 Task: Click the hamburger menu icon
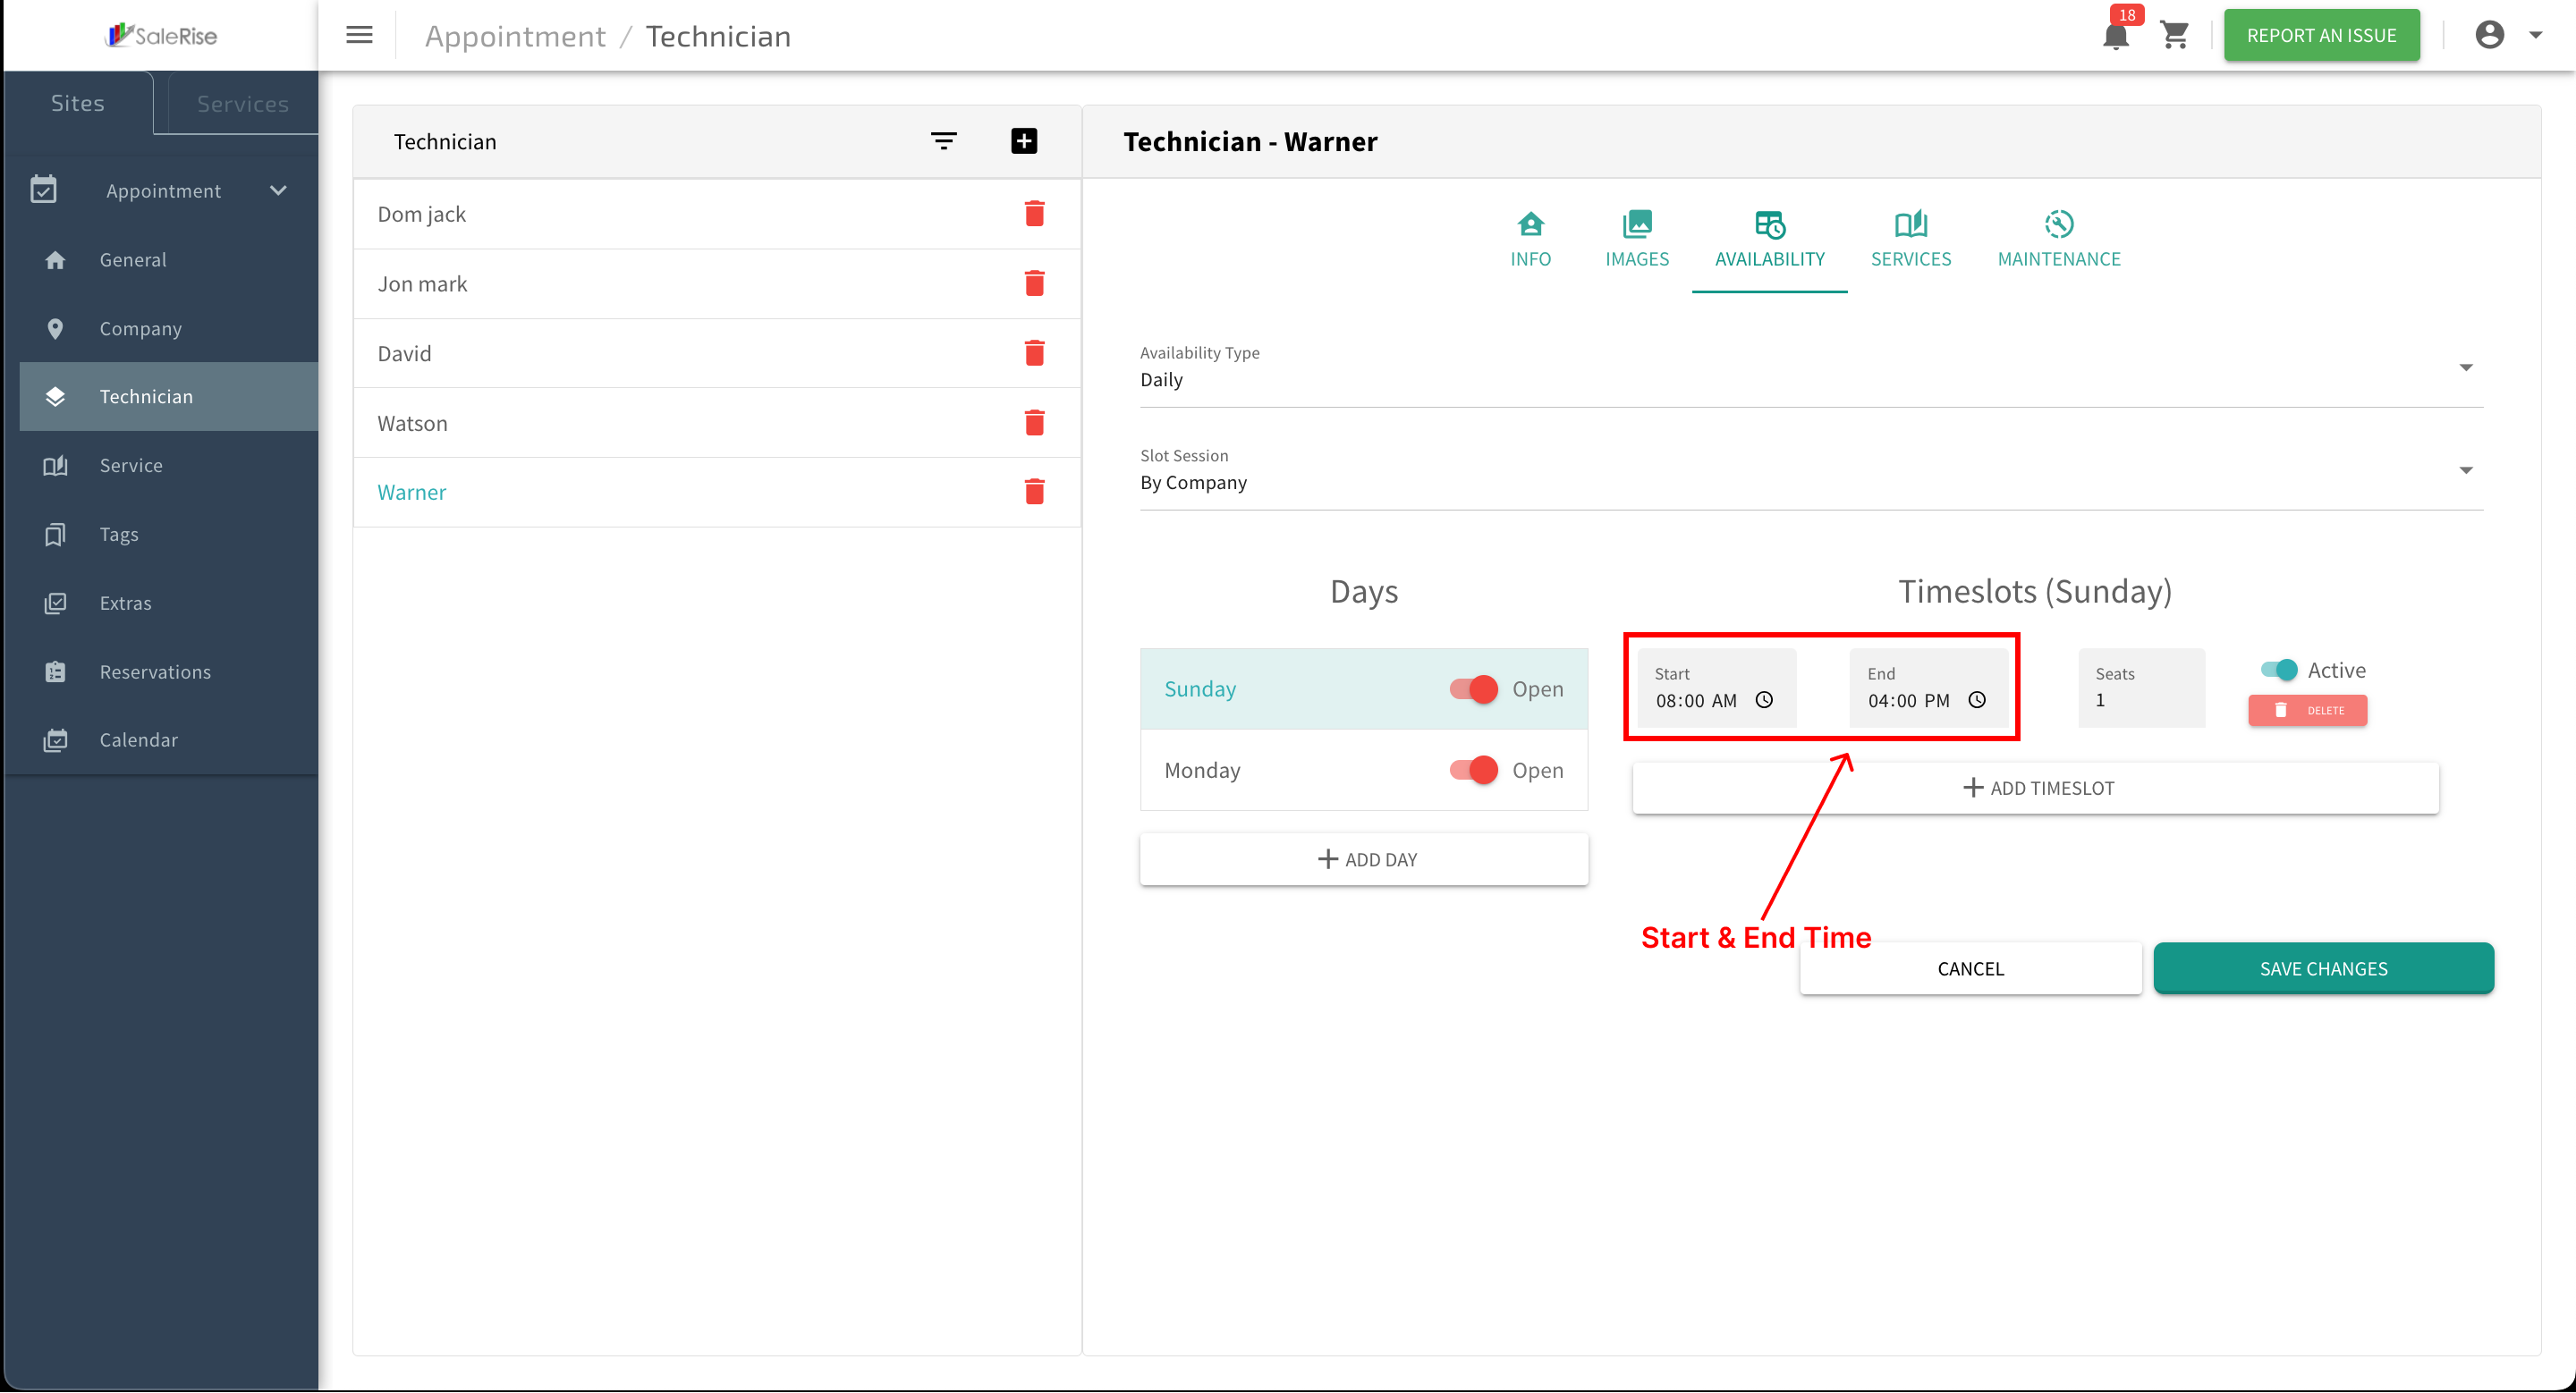(x=359, y=35)
